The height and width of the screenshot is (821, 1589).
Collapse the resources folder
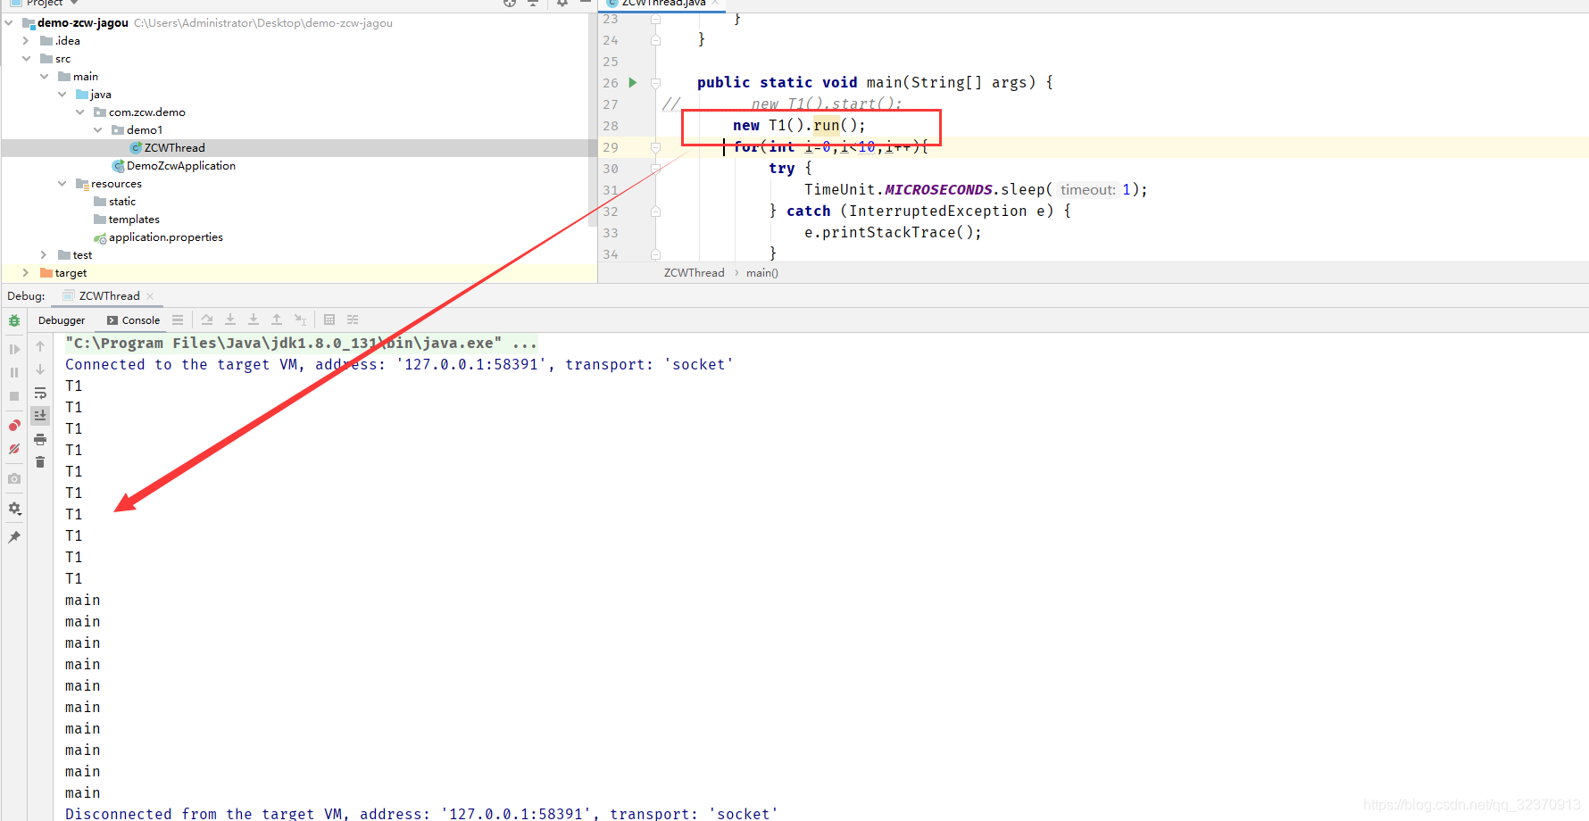(62, 183)
